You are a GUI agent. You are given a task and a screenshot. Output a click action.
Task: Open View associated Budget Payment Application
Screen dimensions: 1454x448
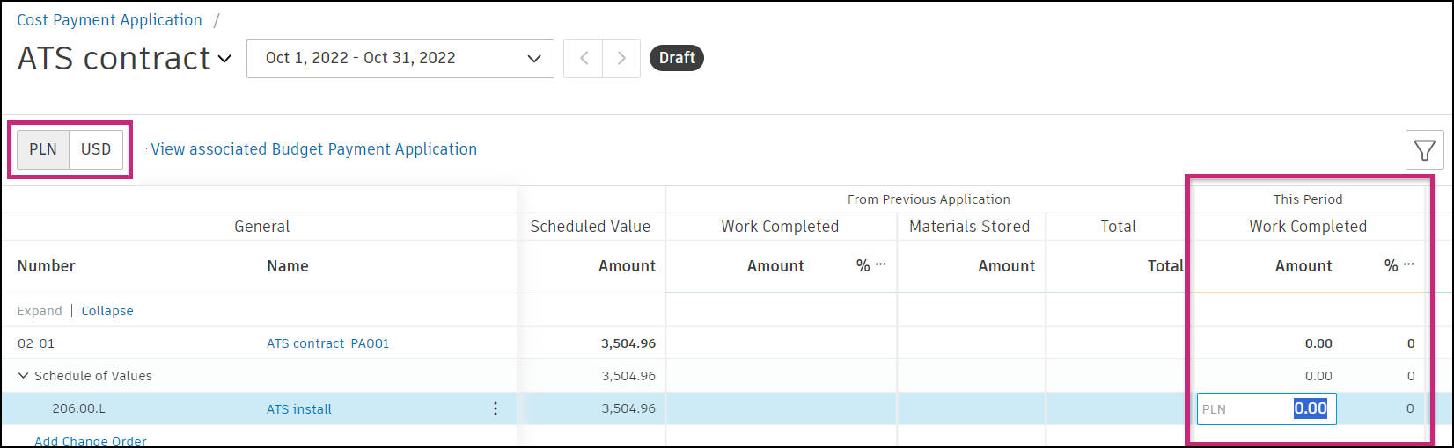pyautogui.click(x=313, y=149)
